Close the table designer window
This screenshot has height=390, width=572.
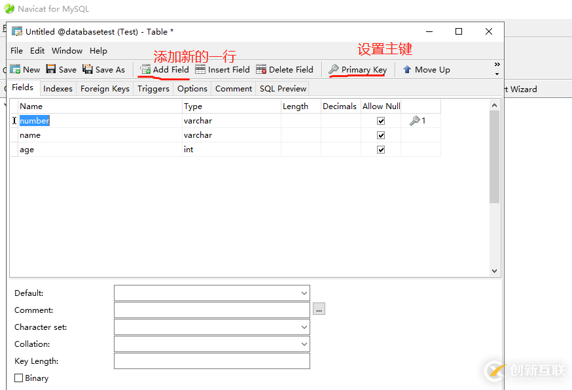489,31
